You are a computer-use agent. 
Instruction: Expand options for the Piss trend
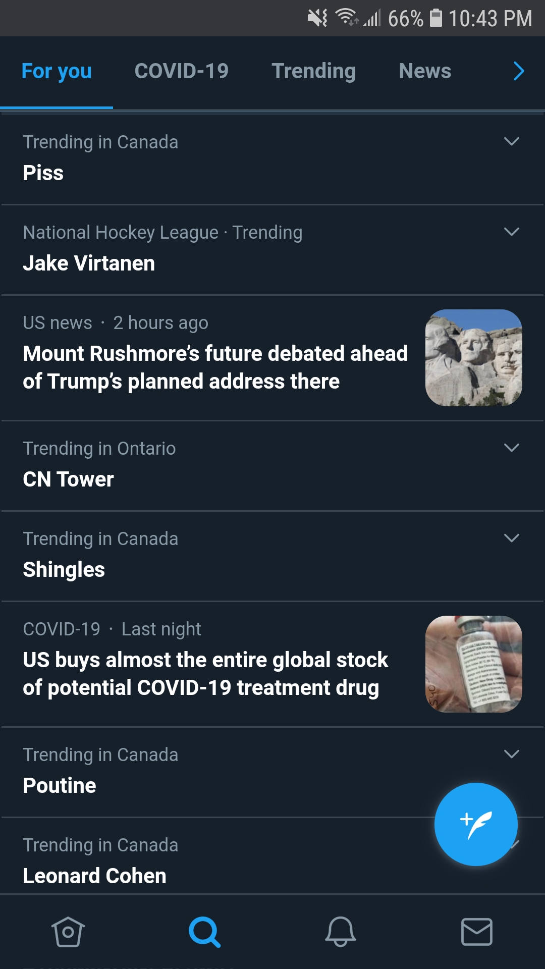pos(512,142)
